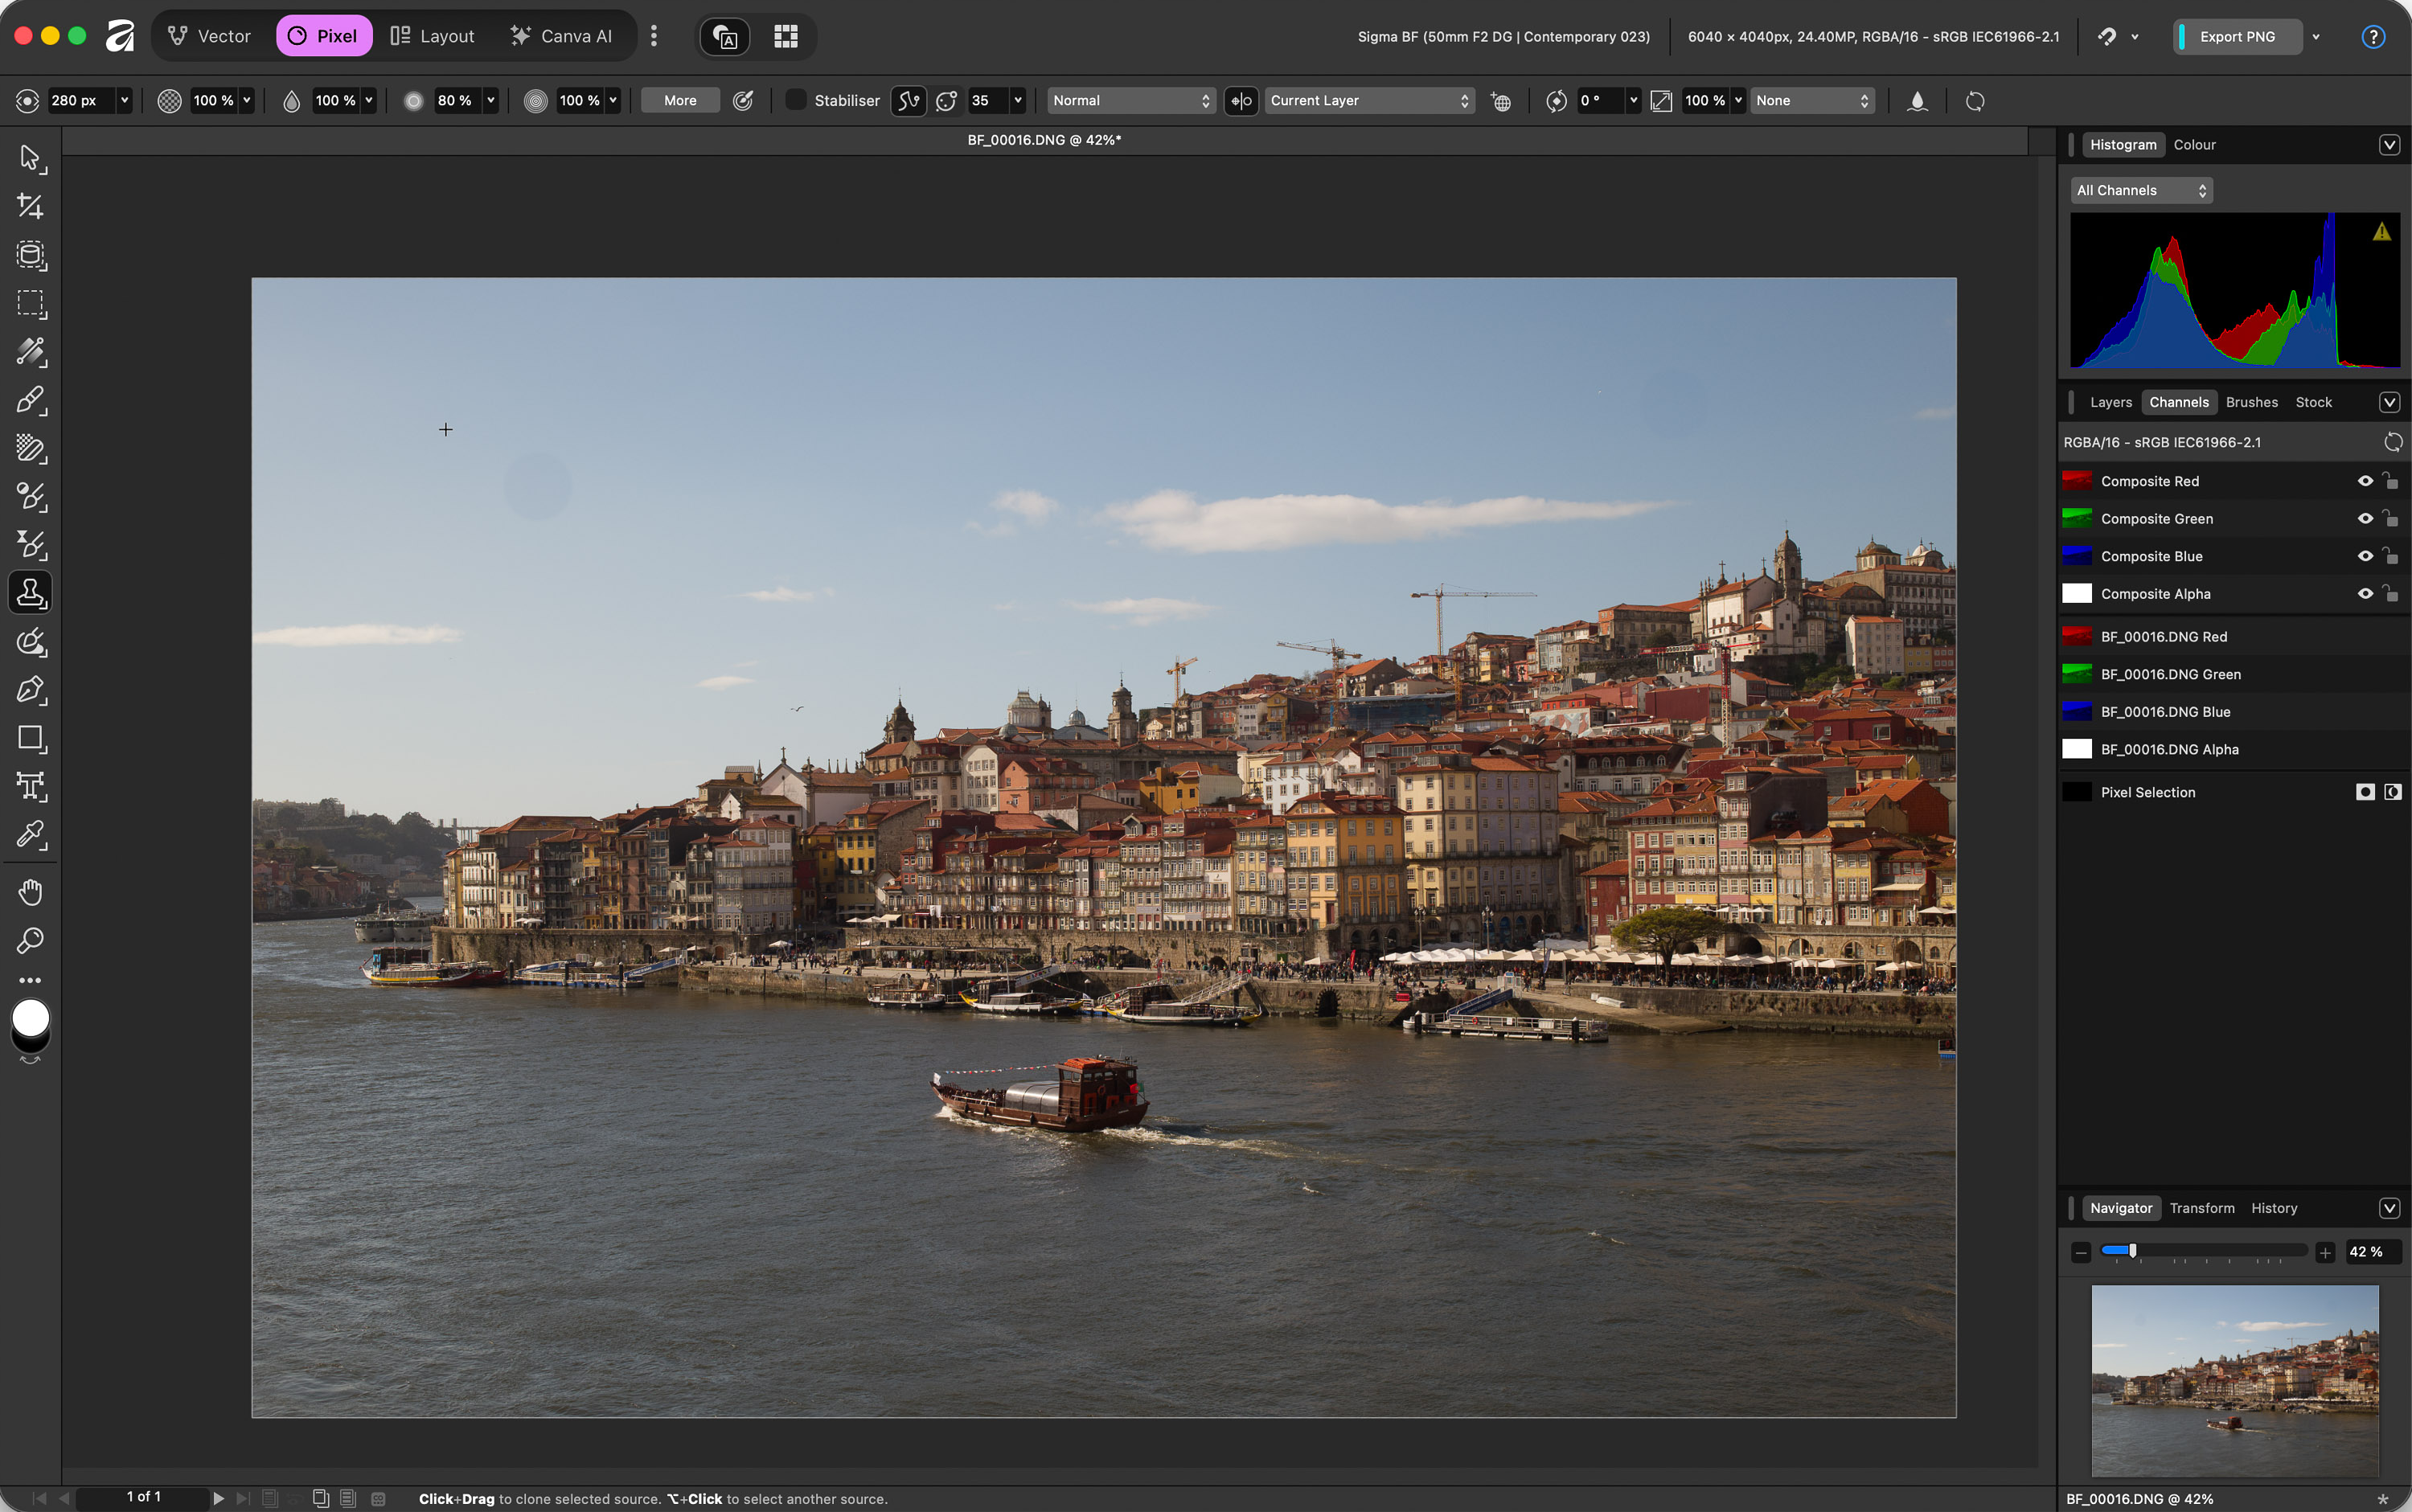Open the help question mark icon
The image size is (2412, 1512).
pos(2372,37)
